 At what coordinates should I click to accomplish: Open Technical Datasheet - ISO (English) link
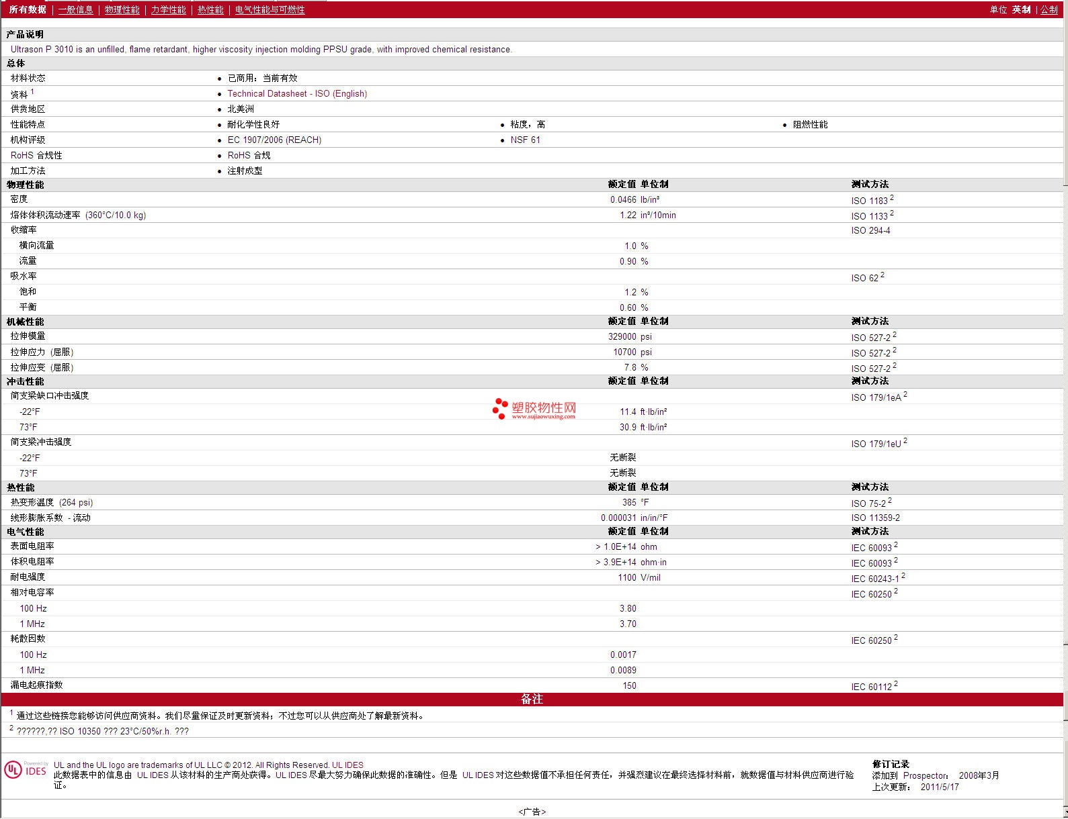[297, 93]
